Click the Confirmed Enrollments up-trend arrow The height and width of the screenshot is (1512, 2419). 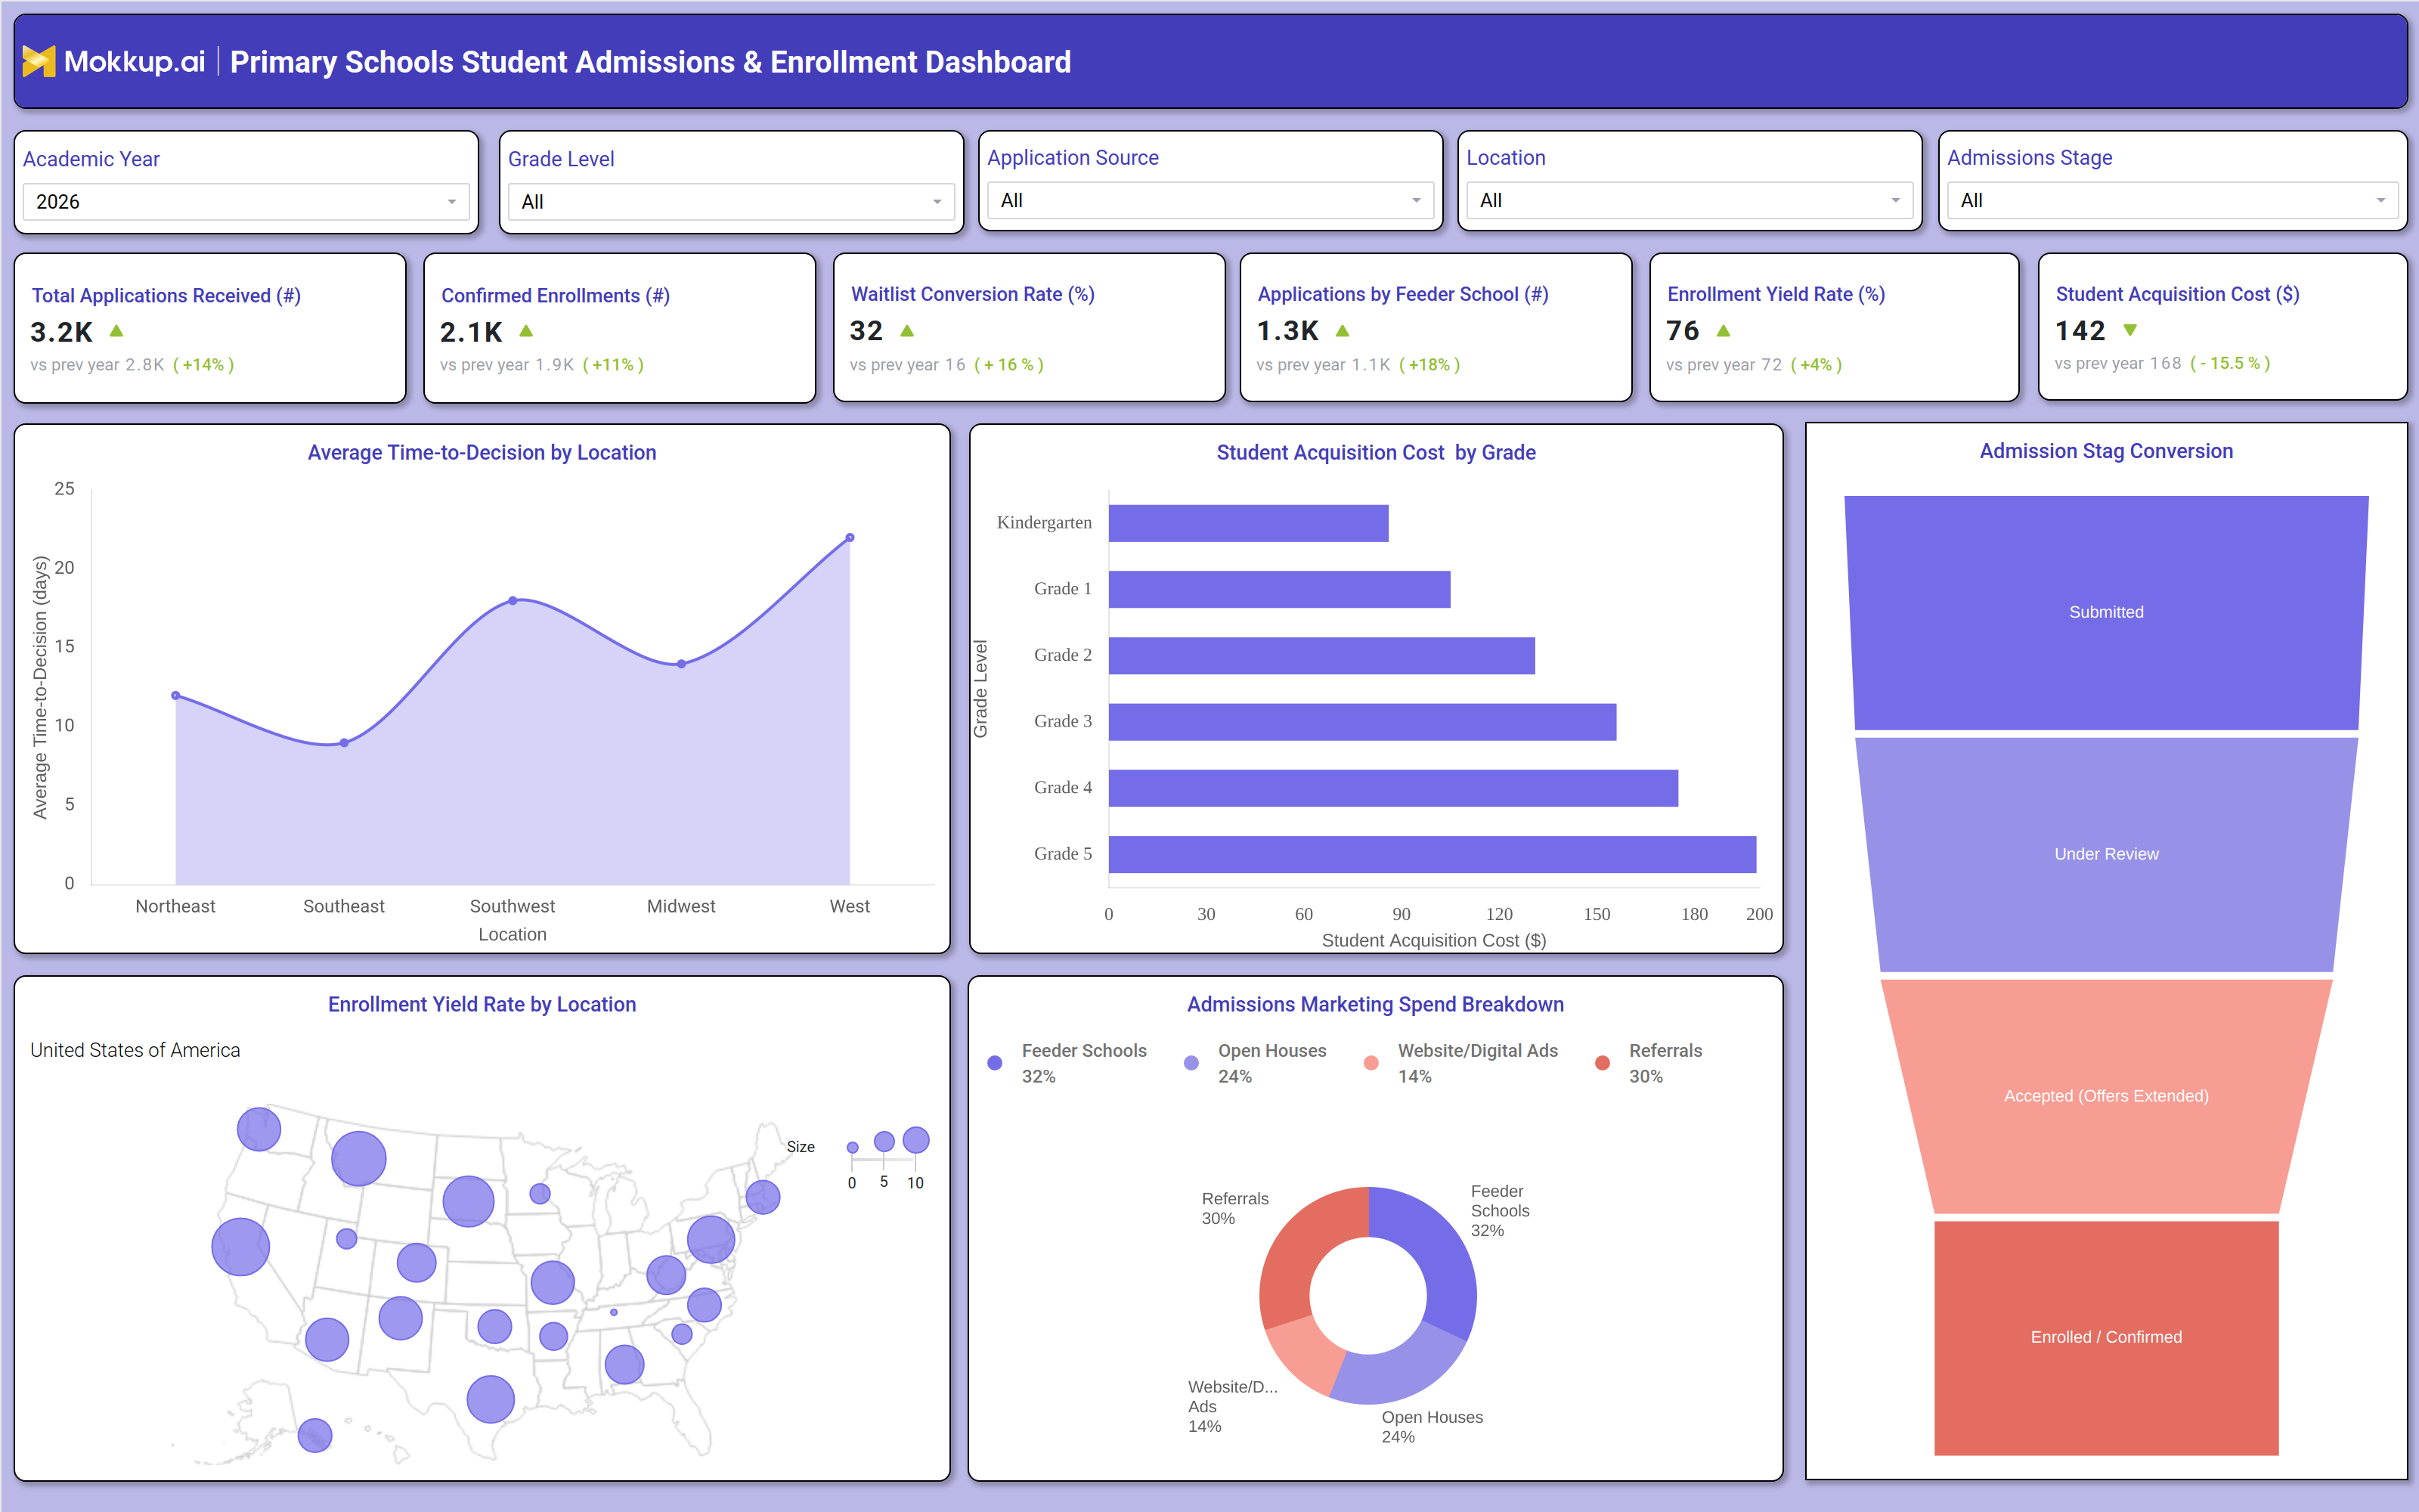526,331
